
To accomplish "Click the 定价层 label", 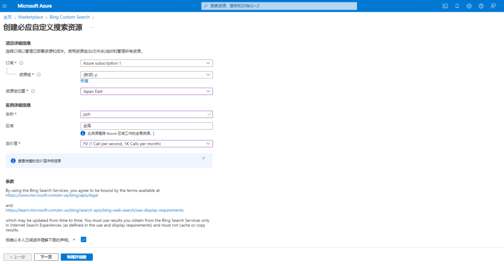I will coord(12,144).
